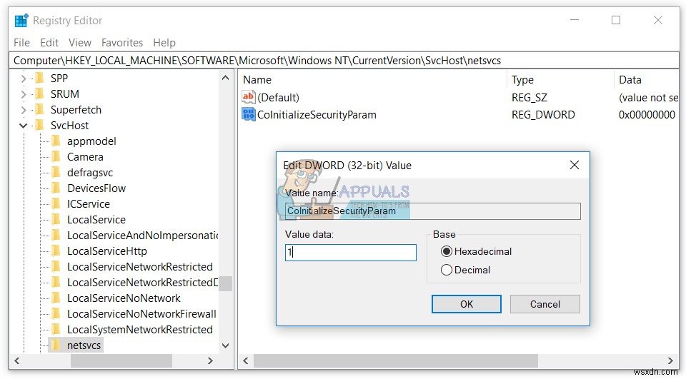The image size is (686, 379).
Task: Click the appmodel folder icon
Action: (x=56, y=141)
